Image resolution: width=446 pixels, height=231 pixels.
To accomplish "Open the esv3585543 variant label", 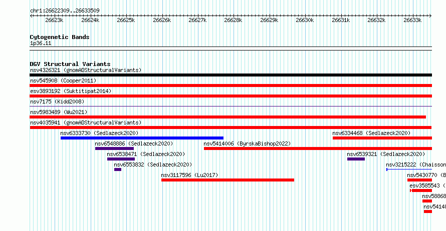I will pos(428,185).
